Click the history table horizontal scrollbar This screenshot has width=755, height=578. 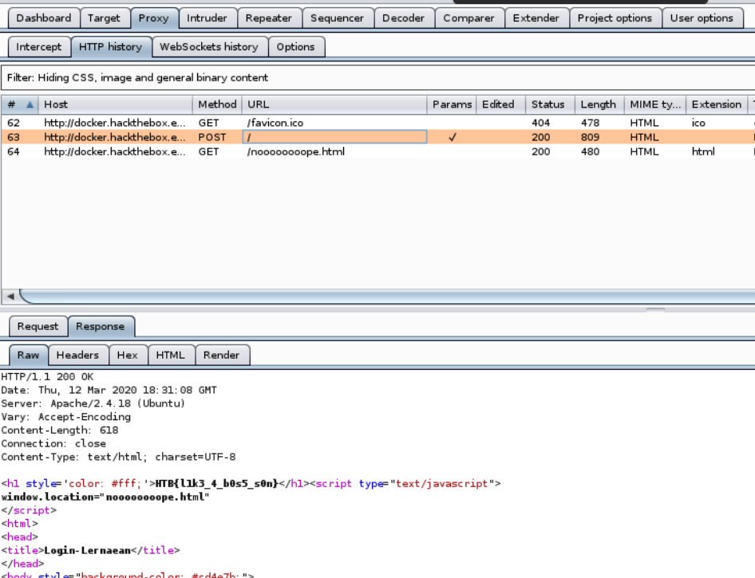click(383, 297)
